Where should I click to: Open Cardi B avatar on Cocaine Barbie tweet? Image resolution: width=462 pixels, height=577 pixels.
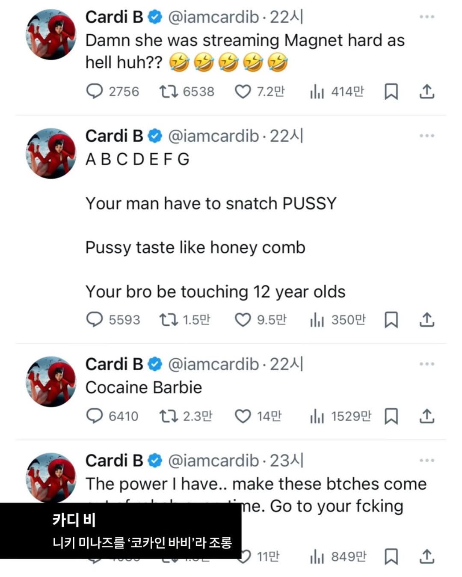51,381
